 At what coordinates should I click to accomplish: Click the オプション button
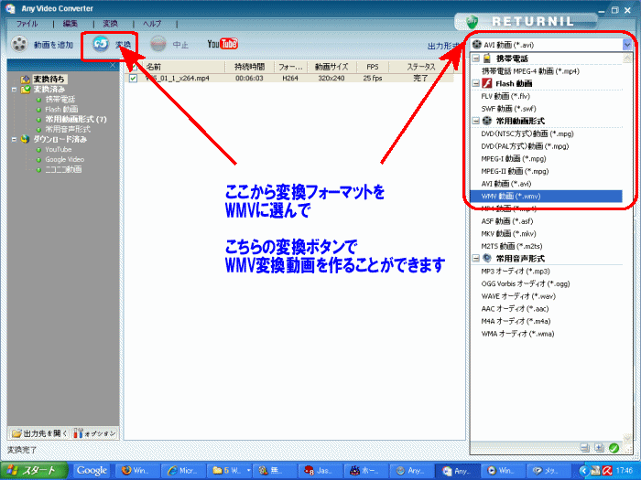[95, 433]
